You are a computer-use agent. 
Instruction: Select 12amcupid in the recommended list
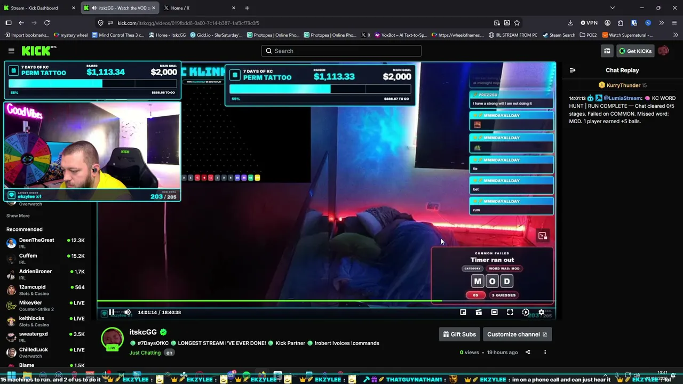click(45, 290)
